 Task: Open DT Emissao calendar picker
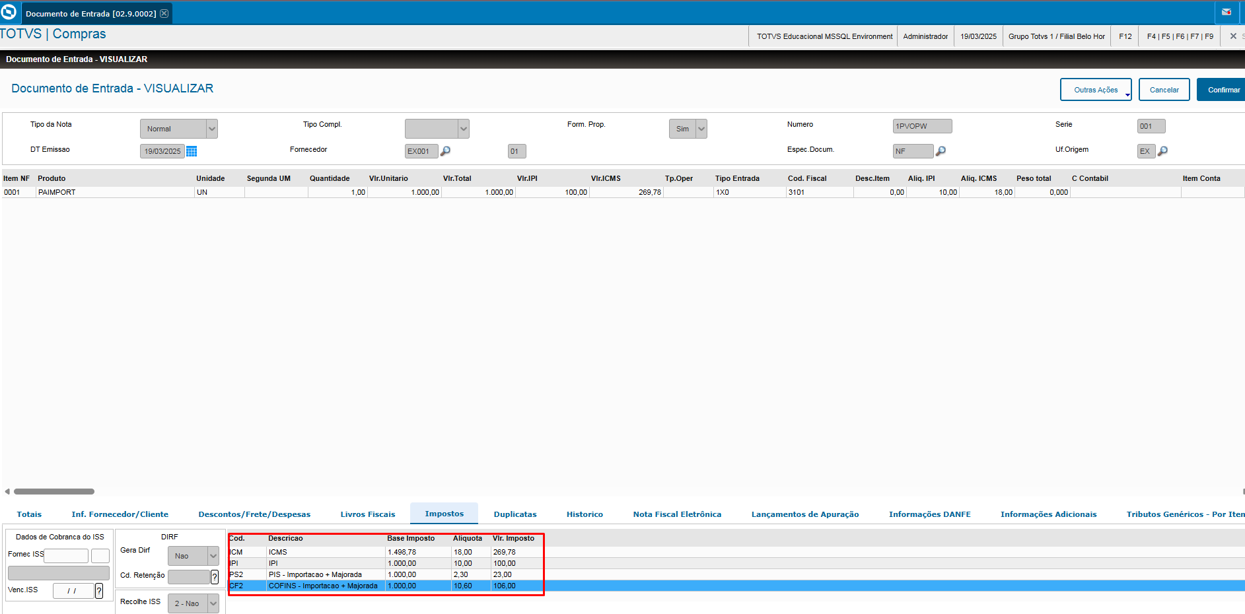192,151
